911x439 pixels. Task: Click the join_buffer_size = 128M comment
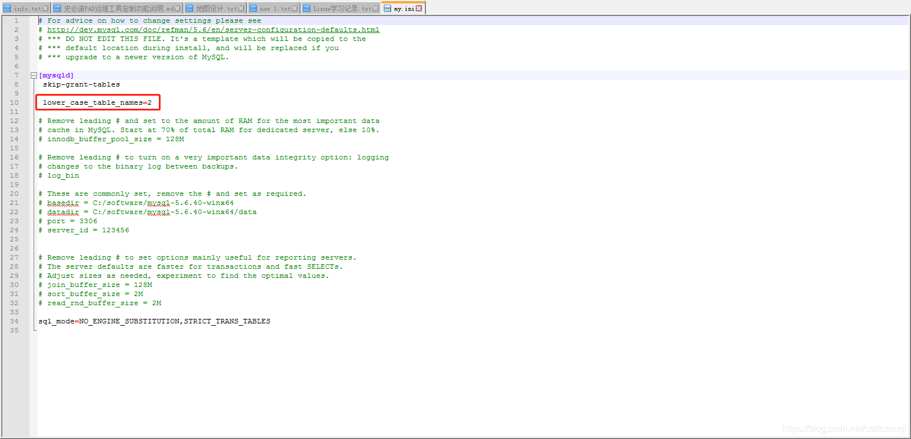pyautogui.click(x=95, y=285)
